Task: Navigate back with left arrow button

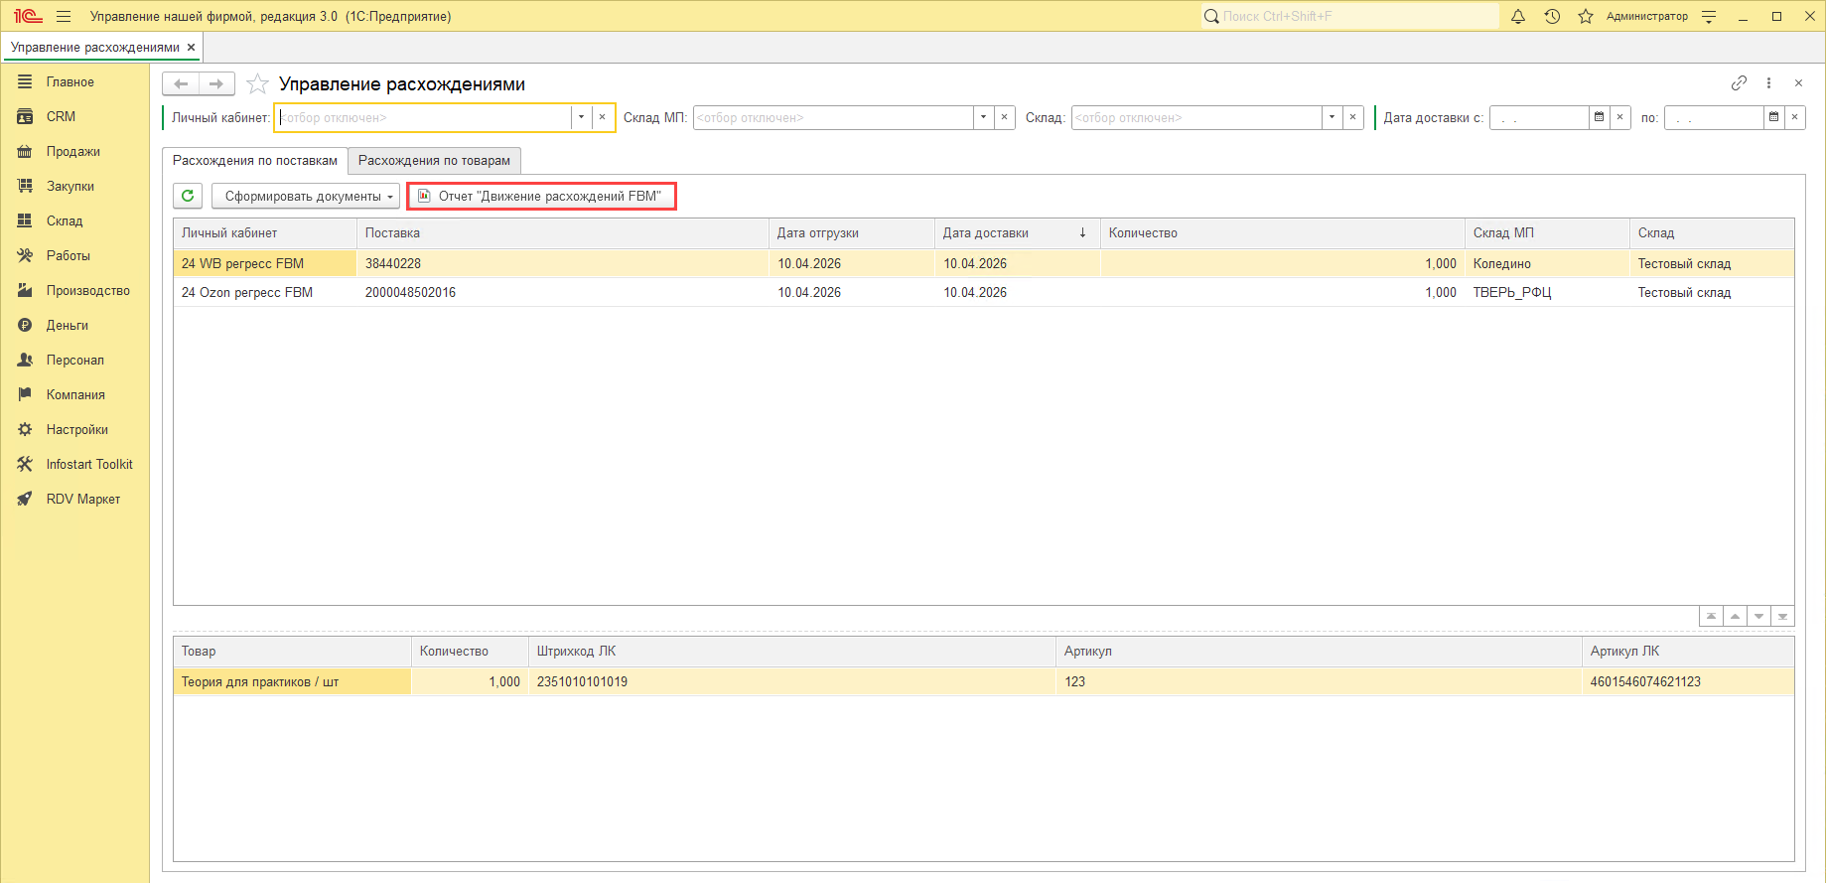Action: tap(181, 83)
